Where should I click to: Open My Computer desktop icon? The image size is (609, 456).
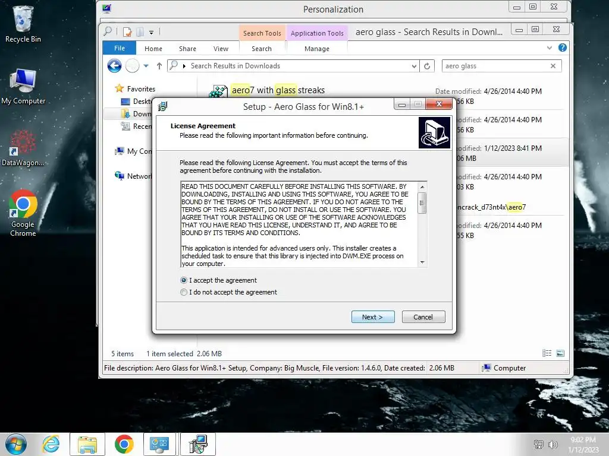point(23,87)
